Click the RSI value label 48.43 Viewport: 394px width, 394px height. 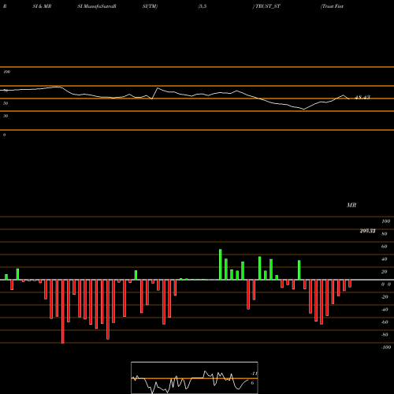362,98
